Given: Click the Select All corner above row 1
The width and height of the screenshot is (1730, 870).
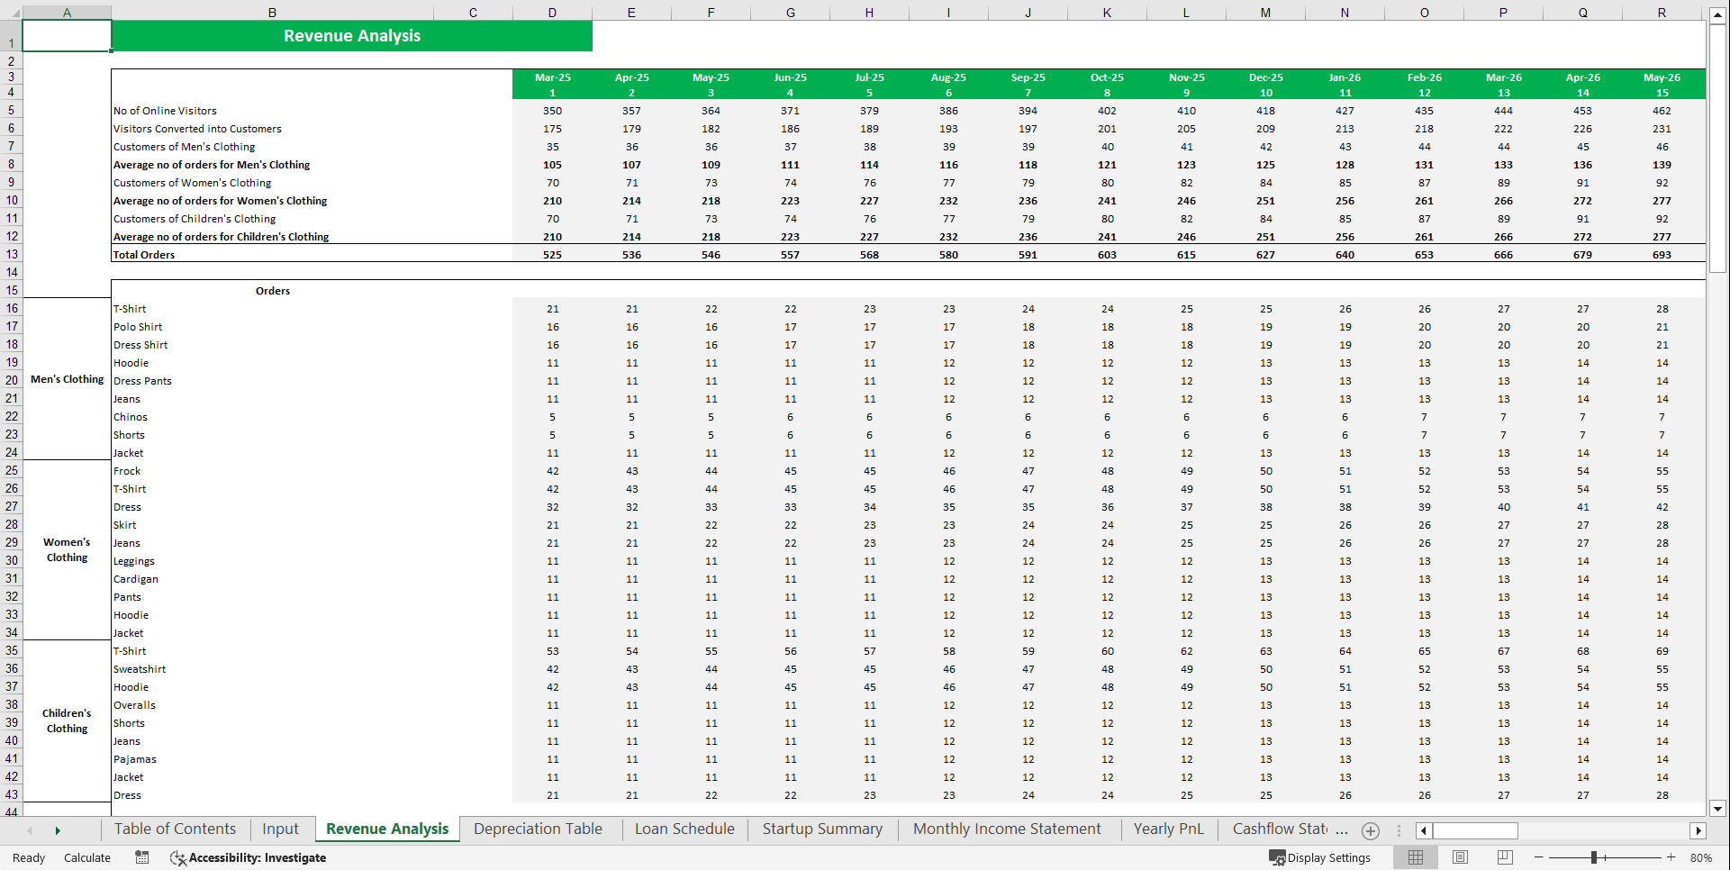Looking at the screenshot, I should 13,13.
